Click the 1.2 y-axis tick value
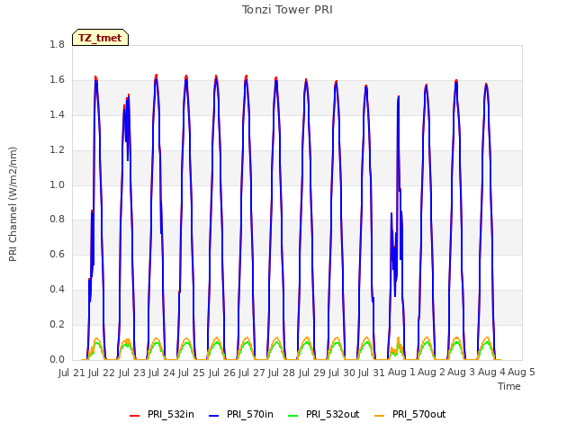 57,150
